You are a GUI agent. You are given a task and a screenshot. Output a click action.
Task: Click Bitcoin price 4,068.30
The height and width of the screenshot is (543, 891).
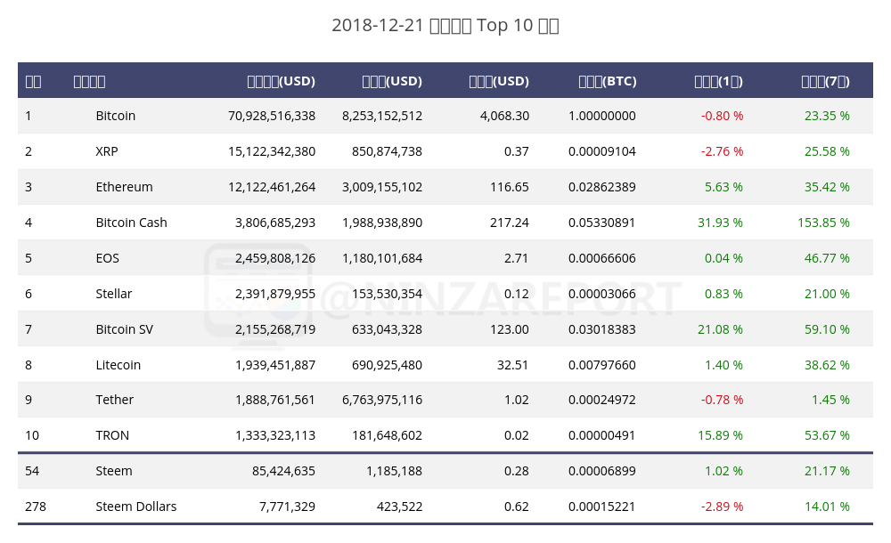[504, 116]
